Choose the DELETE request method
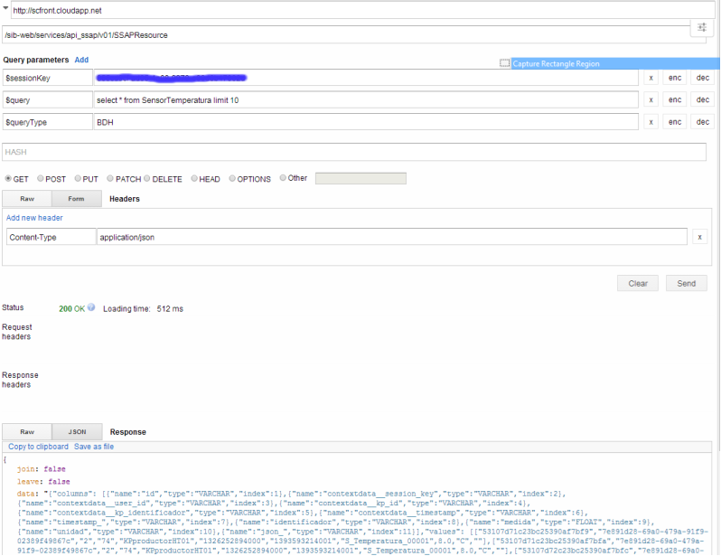721x556 pixels. 146,179
